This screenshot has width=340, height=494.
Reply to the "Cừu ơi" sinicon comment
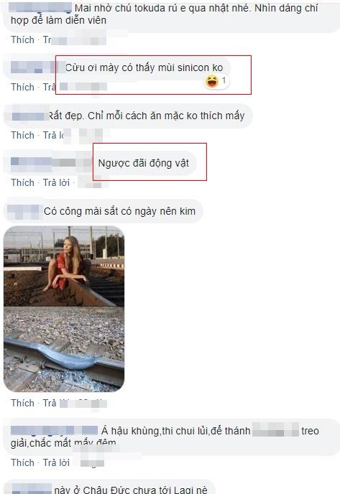pos(49,88)
